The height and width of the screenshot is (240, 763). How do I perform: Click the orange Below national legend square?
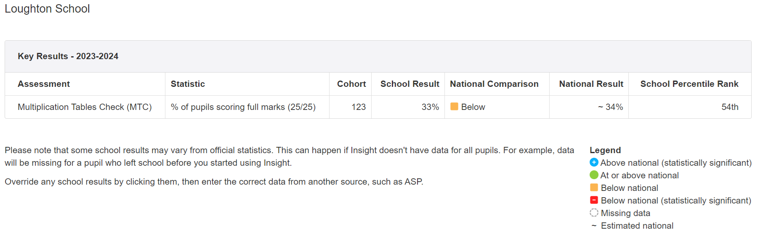coord(594,188)
